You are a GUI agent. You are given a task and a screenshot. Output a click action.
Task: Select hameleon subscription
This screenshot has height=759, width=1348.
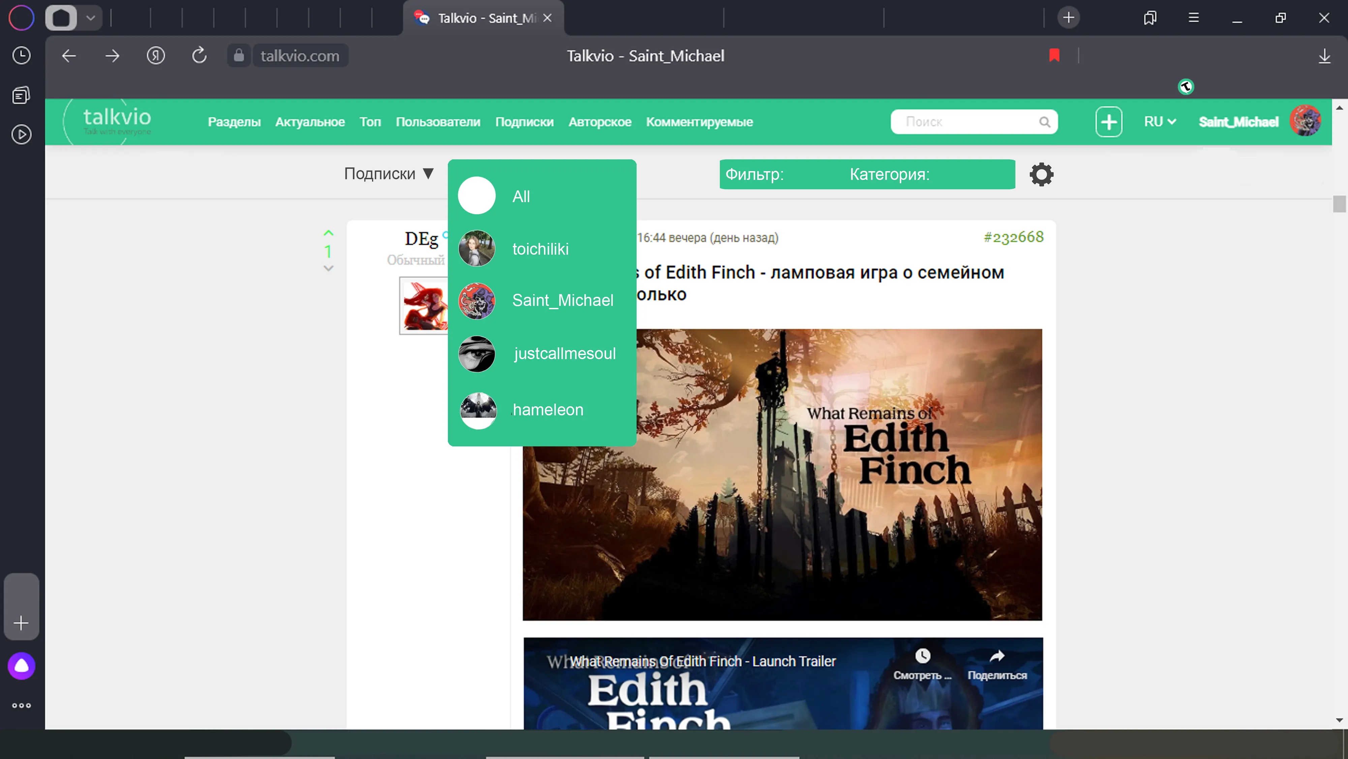542,410
